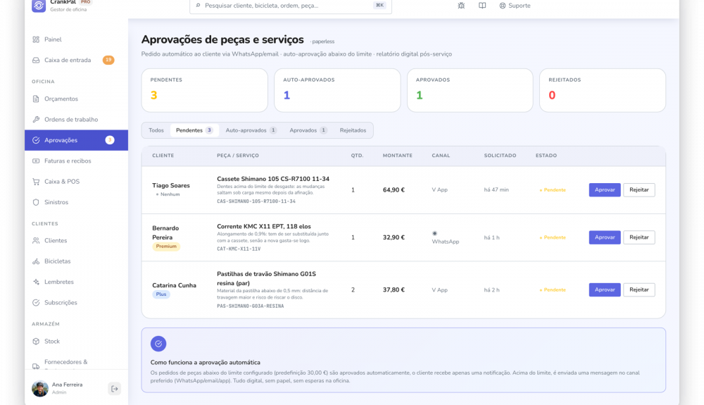Switch to the Rejeitados tab
This screenshot has width=704, height=405.
[353, 130]
